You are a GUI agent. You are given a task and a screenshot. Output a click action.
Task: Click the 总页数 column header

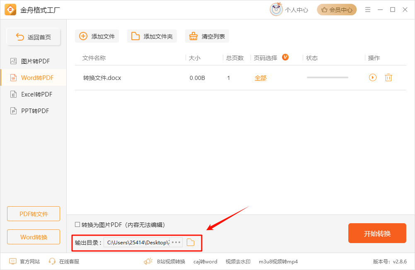click(235, 58)
